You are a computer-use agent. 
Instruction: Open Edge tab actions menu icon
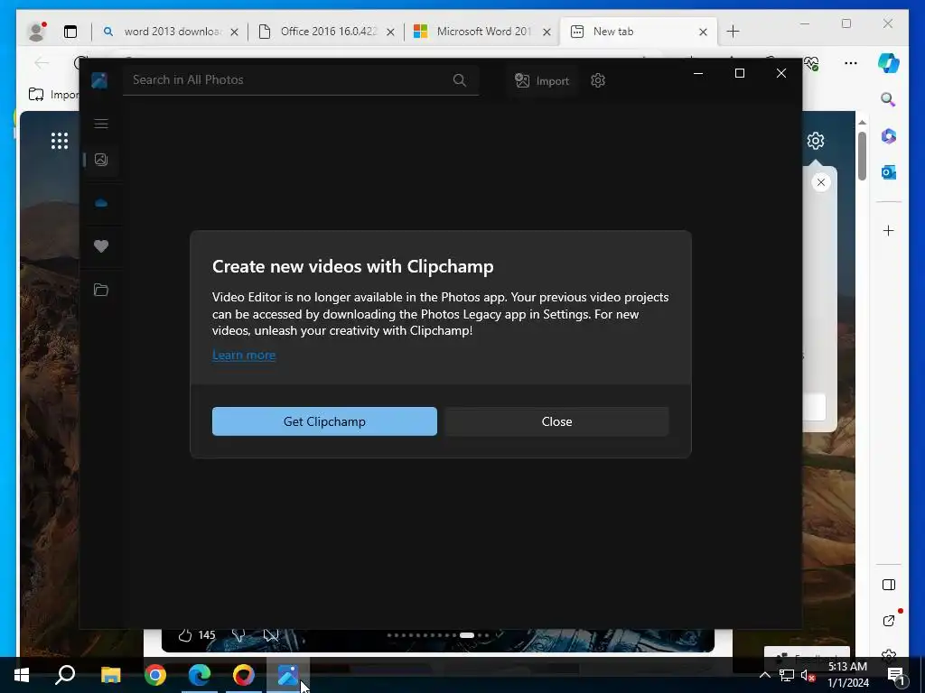(70, 32)
